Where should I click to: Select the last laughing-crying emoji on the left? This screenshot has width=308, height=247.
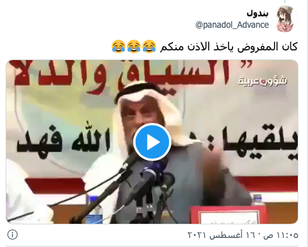119,46
